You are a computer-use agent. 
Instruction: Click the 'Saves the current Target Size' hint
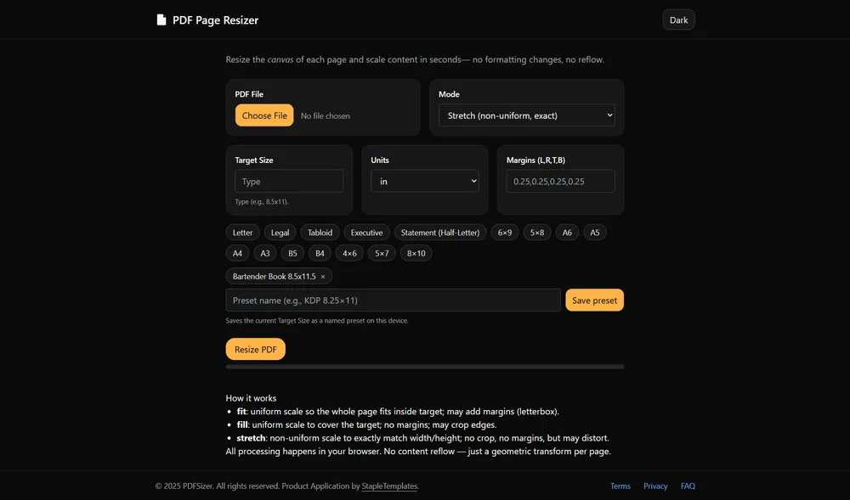tap(317, 321)
